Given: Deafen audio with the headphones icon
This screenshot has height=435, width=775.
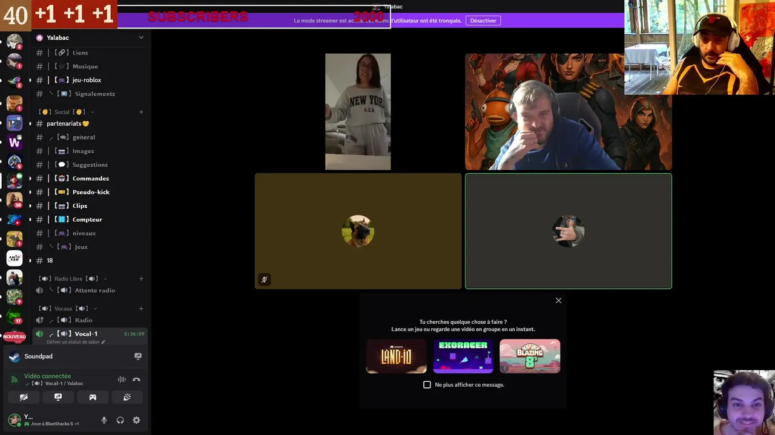Looking at the screenshot, I should point(120,420).
